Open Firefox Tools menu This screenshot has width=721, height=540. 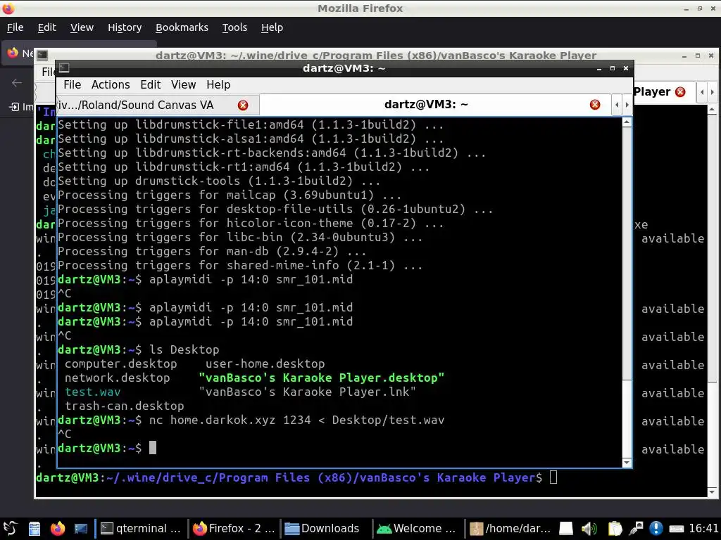234,27
